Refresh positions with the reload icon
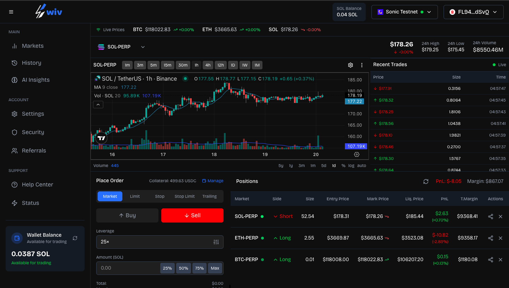 pos(426,182)
